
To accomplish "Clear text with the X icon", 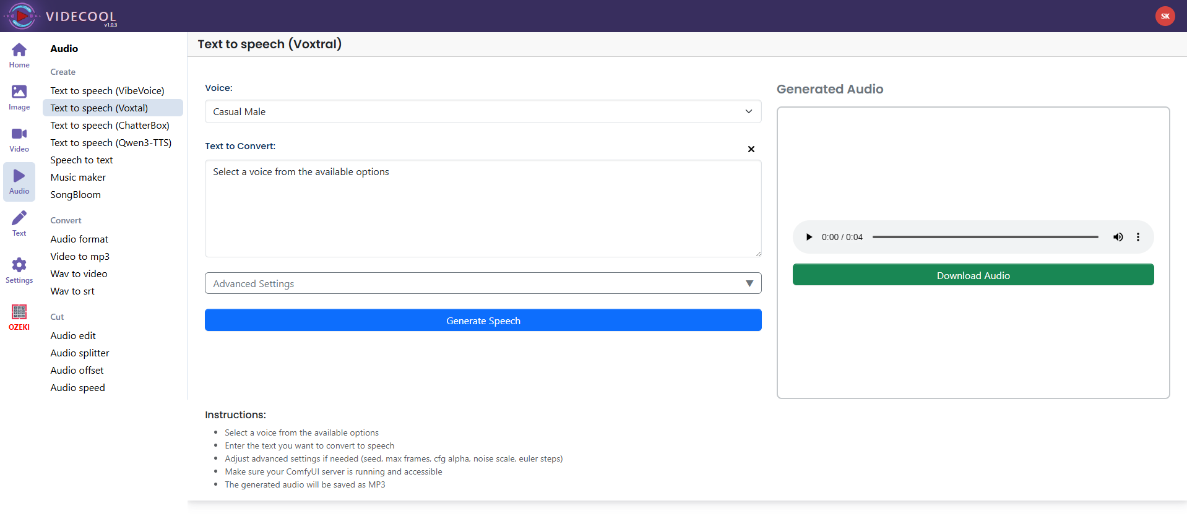I will (751, 149).
